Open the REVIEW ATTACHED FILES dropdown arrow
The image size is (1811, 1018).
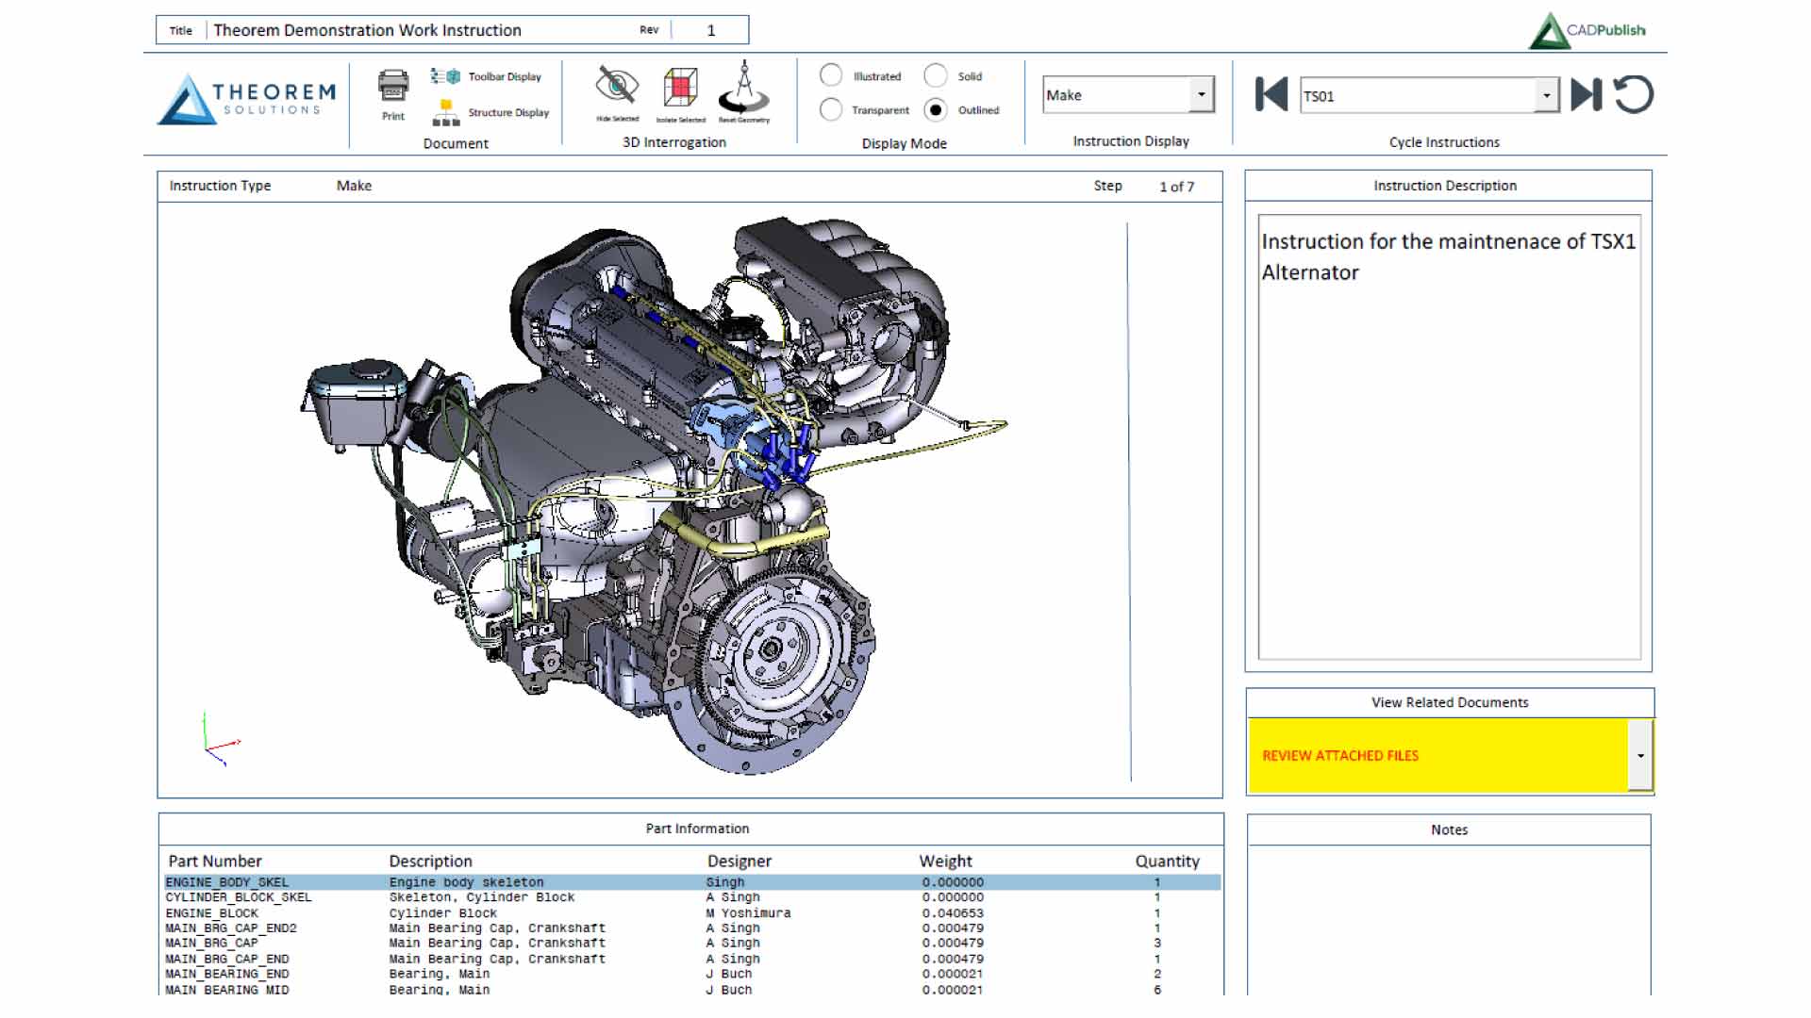pyautogui.click(x=1641, y=754)
